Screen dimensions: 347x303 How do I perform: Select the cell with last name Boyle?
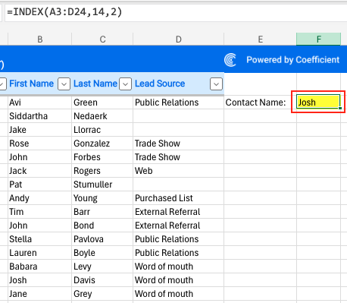[102, 253]
